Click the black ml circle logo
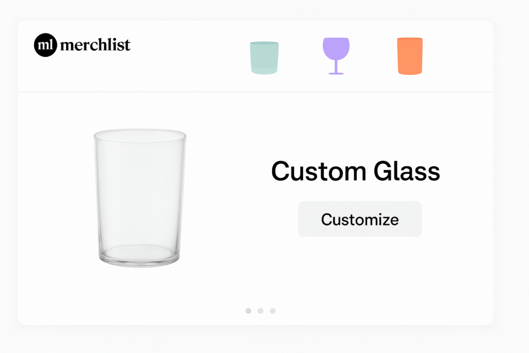The height and width of the screenshot is (353, 529). (x=45, y=45)
